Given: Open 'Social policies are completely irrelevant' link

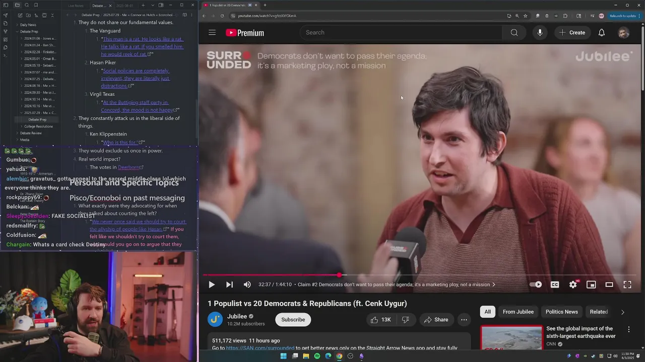Looking at the screenshot, I should 136,78.
